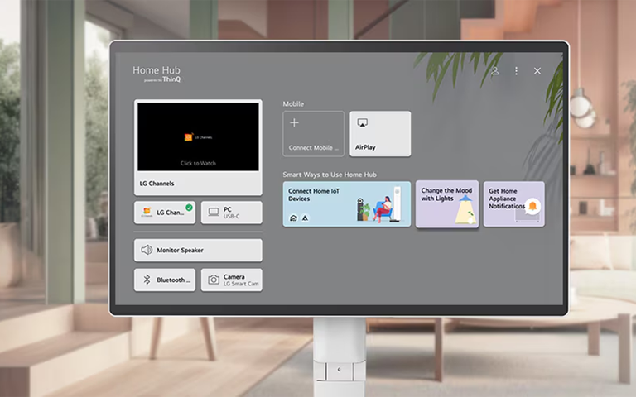Viewport: 636px width, 397px height.
Task: Click 'Smart Ways to Use Home Hub' heading
Action: click(x=330, y=175)
